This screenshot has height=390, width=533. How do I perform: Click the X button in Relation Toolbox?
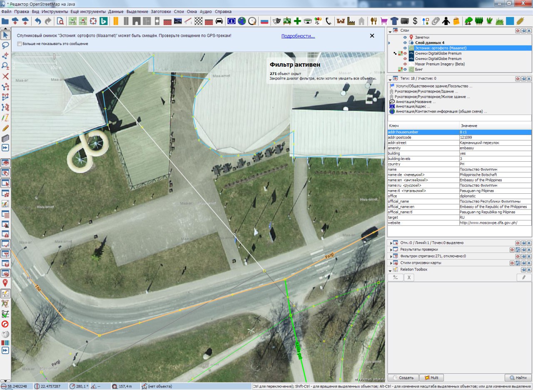(x=410, y=277)
